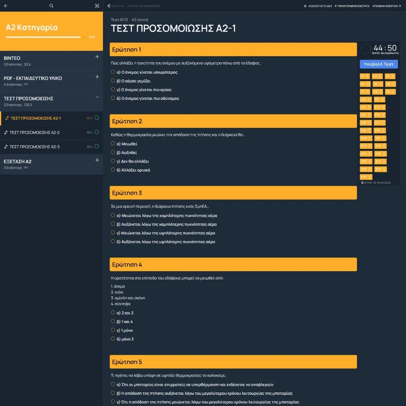The width and height of the screenshot is (406, 406).
Task: Click the ΒΙΝΤΕΟ section title
Action: point(12,58)
